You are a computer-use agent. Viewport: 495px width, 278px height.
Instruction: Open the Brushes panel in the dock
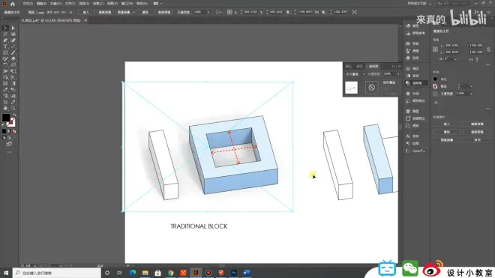pyautogui.click(x=413, y=51)
